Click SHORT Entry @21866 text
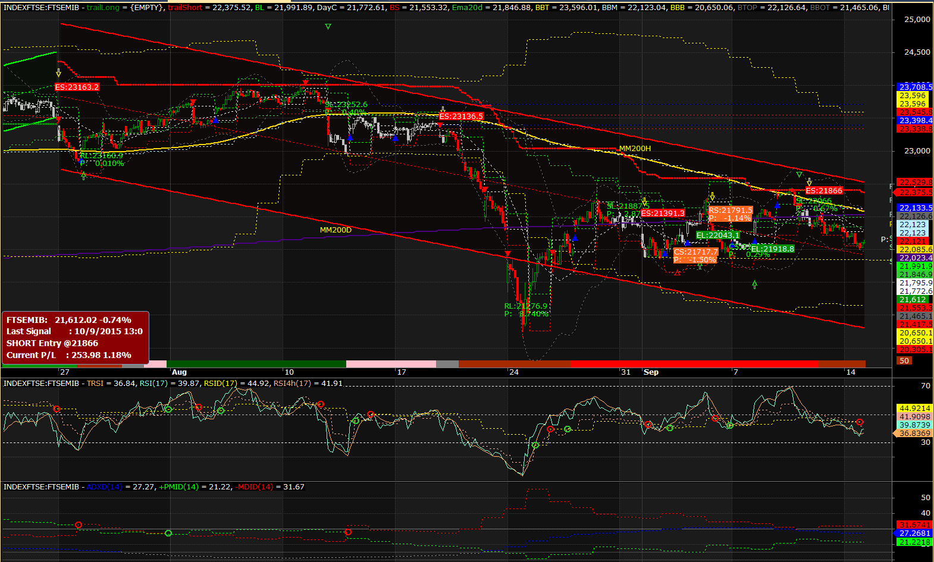This screenshot has width=934, height=562. [52, 343]
